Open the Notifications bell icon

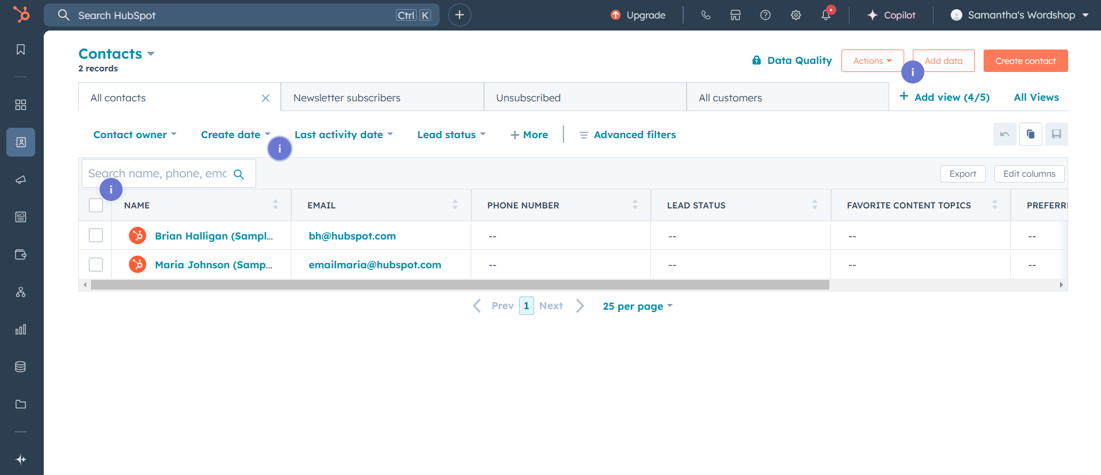[826, 15]
